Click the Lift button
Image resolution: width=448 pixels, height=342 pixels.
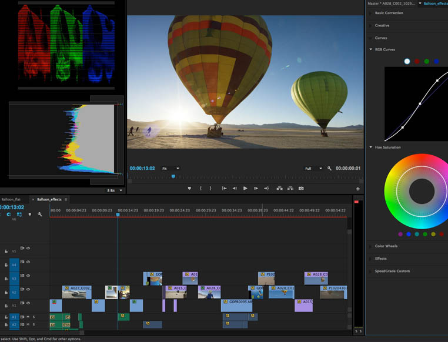280,189
